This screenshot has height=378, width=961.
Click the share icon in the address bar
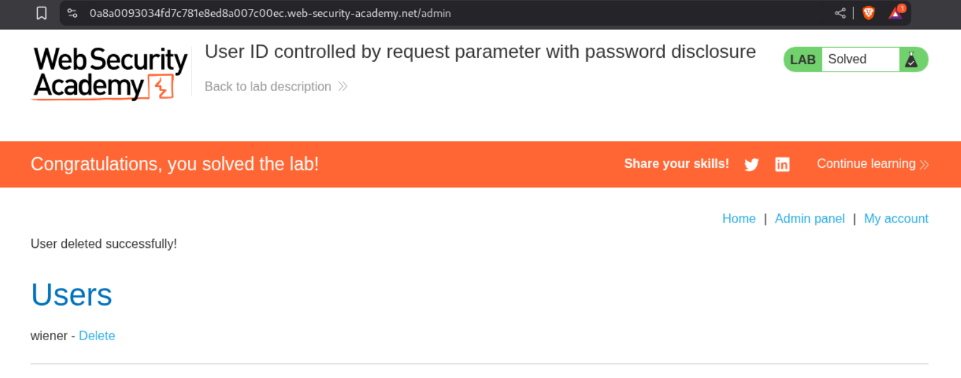[840, 13]
